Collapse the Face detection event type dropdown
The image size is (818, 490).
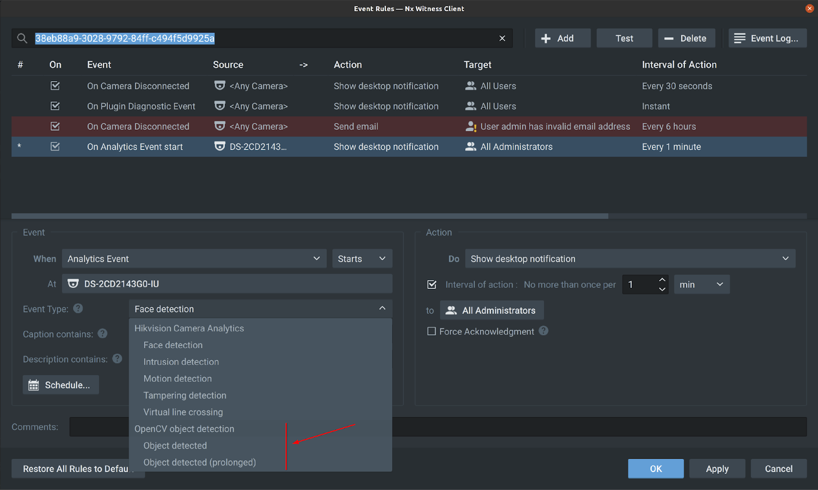coord(261,309)
